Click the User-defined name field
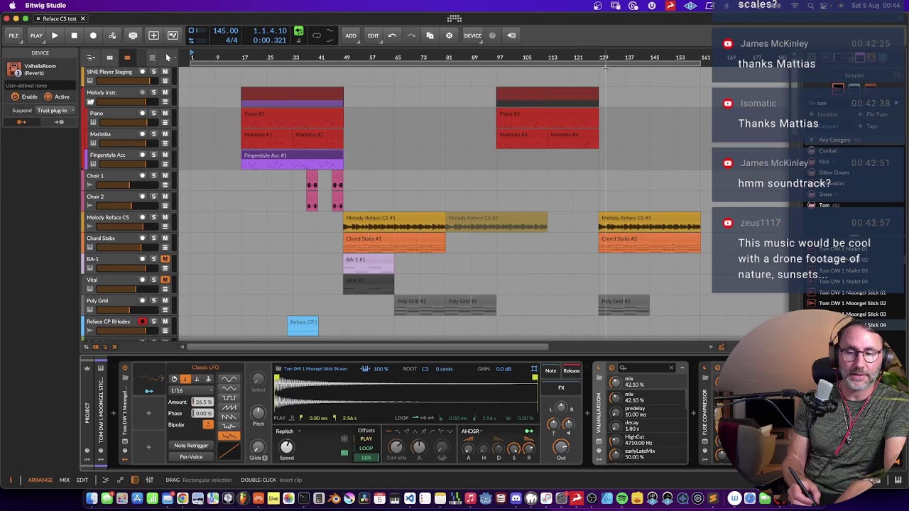Screen dimensions: 909x511 tap(39, 86)
